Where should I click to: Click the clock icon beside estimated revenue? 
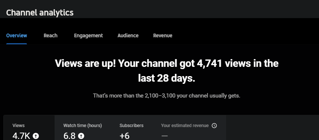point(214,126)
